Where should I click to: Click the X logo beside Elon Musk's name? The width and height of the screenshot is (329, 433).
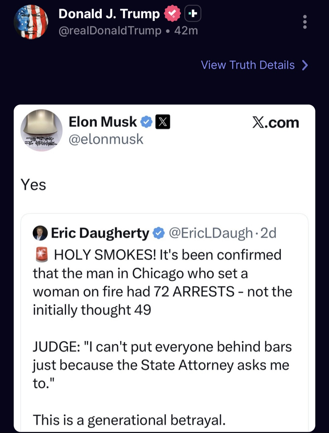coord(163,121)
